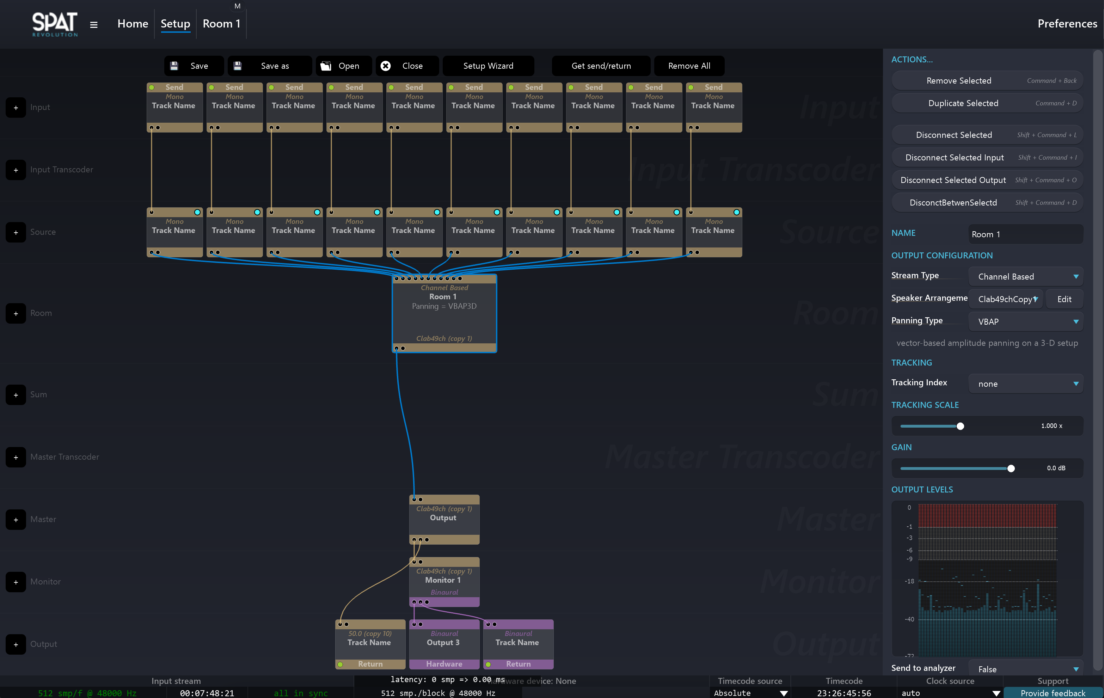Select the first Send input Track Name node
1104x698 pixels.
coord(174,107)
